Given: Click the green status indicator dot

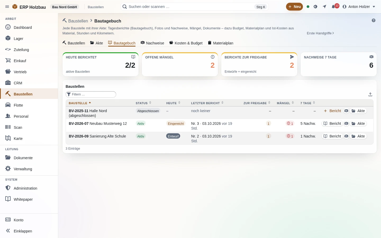Looking at the screenshot, I should (x=308, y=7).
